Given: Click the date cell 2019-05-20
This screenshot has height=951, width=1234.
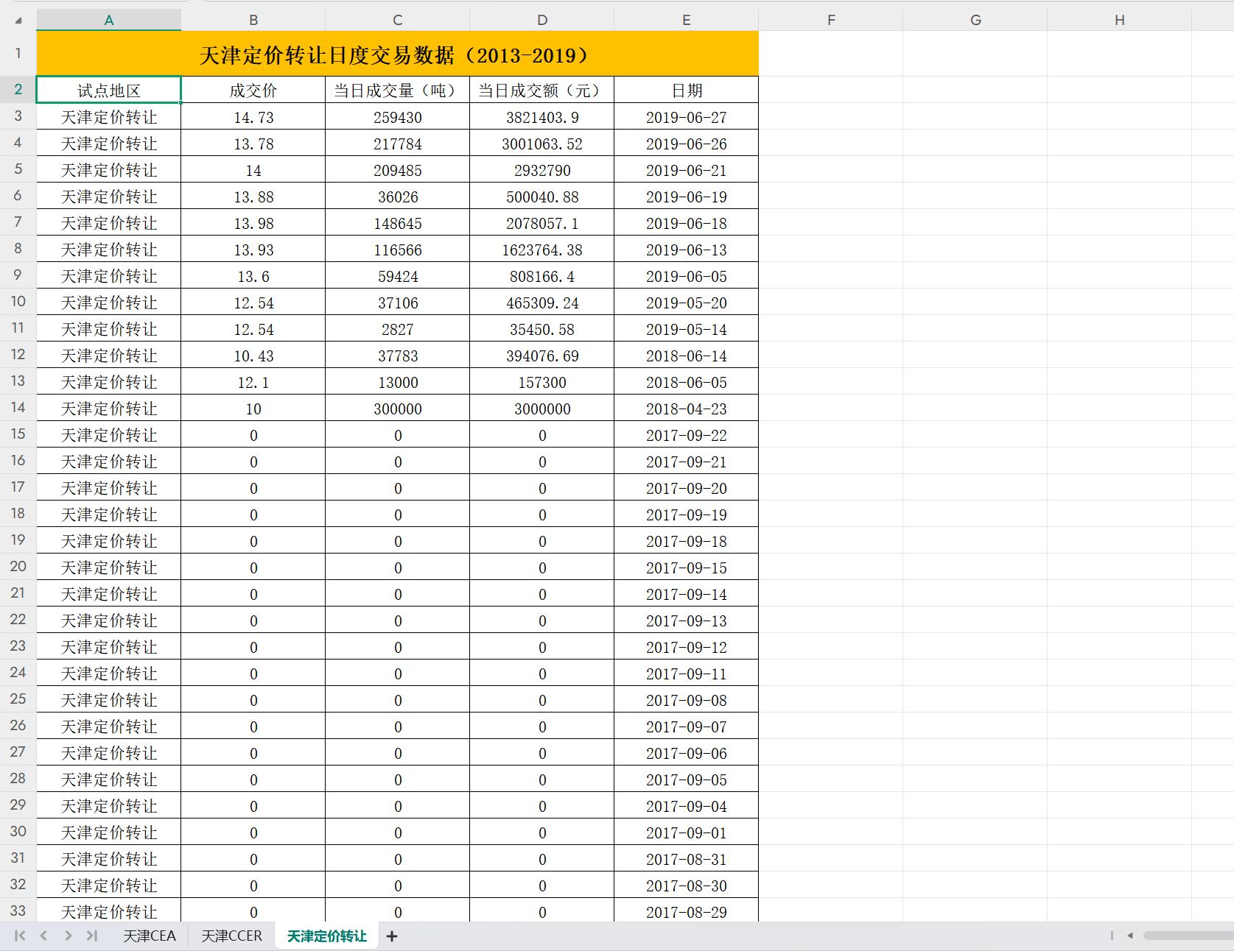Looking at the screenshot, I should pyautogui.click(x=687, y=302).
